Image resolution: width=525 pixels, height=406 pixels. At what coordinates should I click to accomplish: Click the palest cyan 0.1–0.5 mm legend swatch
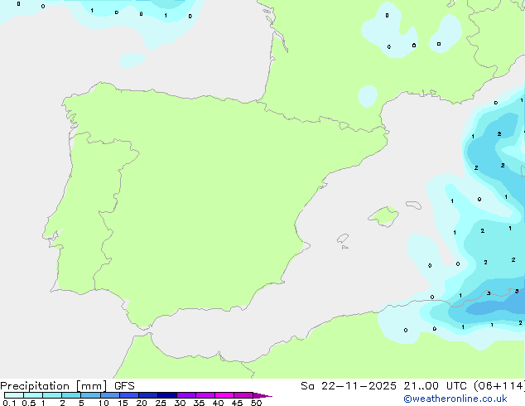pos(14,395)
